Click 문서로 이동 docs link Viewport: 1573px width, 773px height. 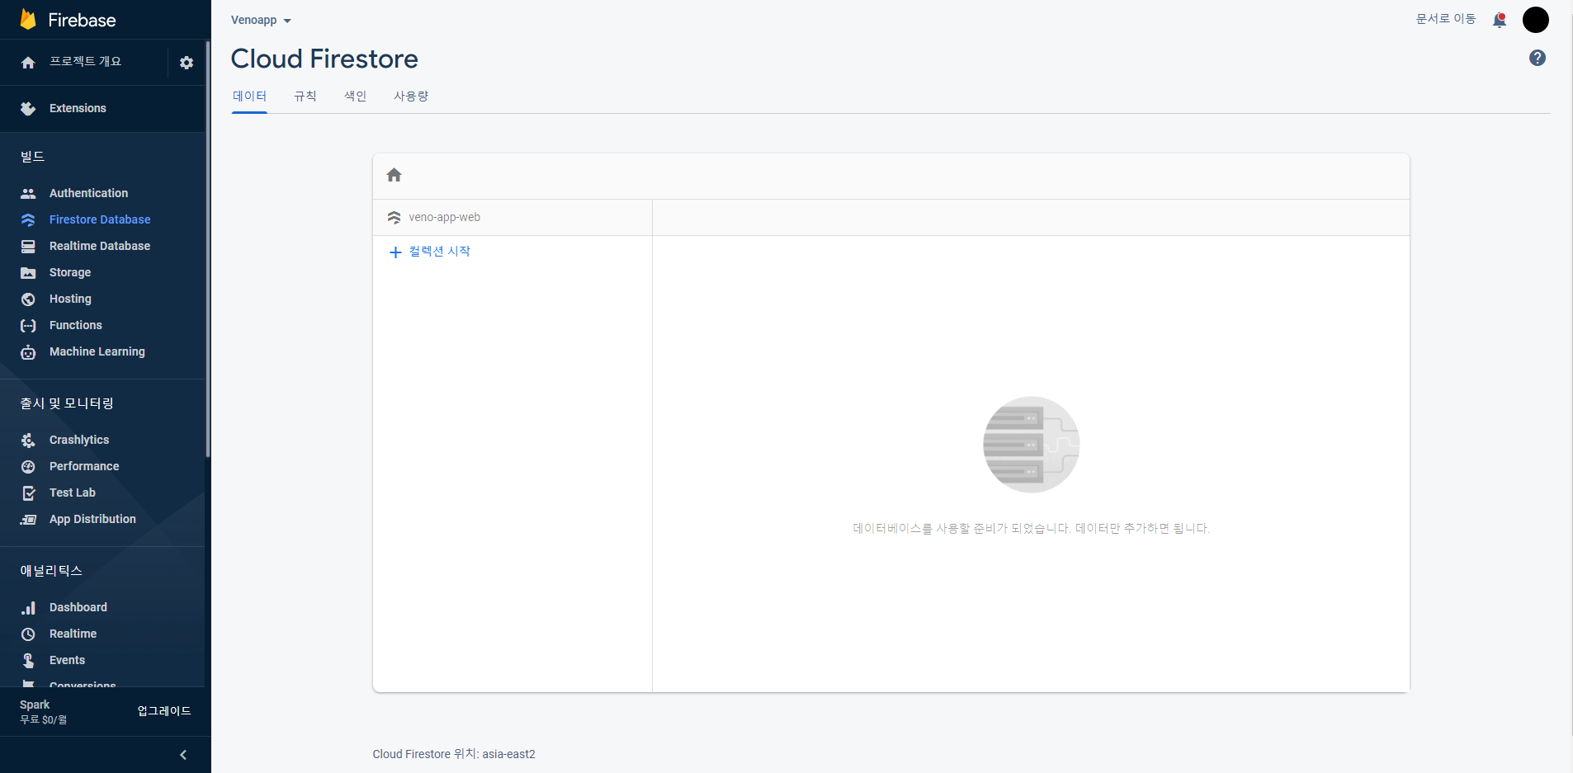1446,19
